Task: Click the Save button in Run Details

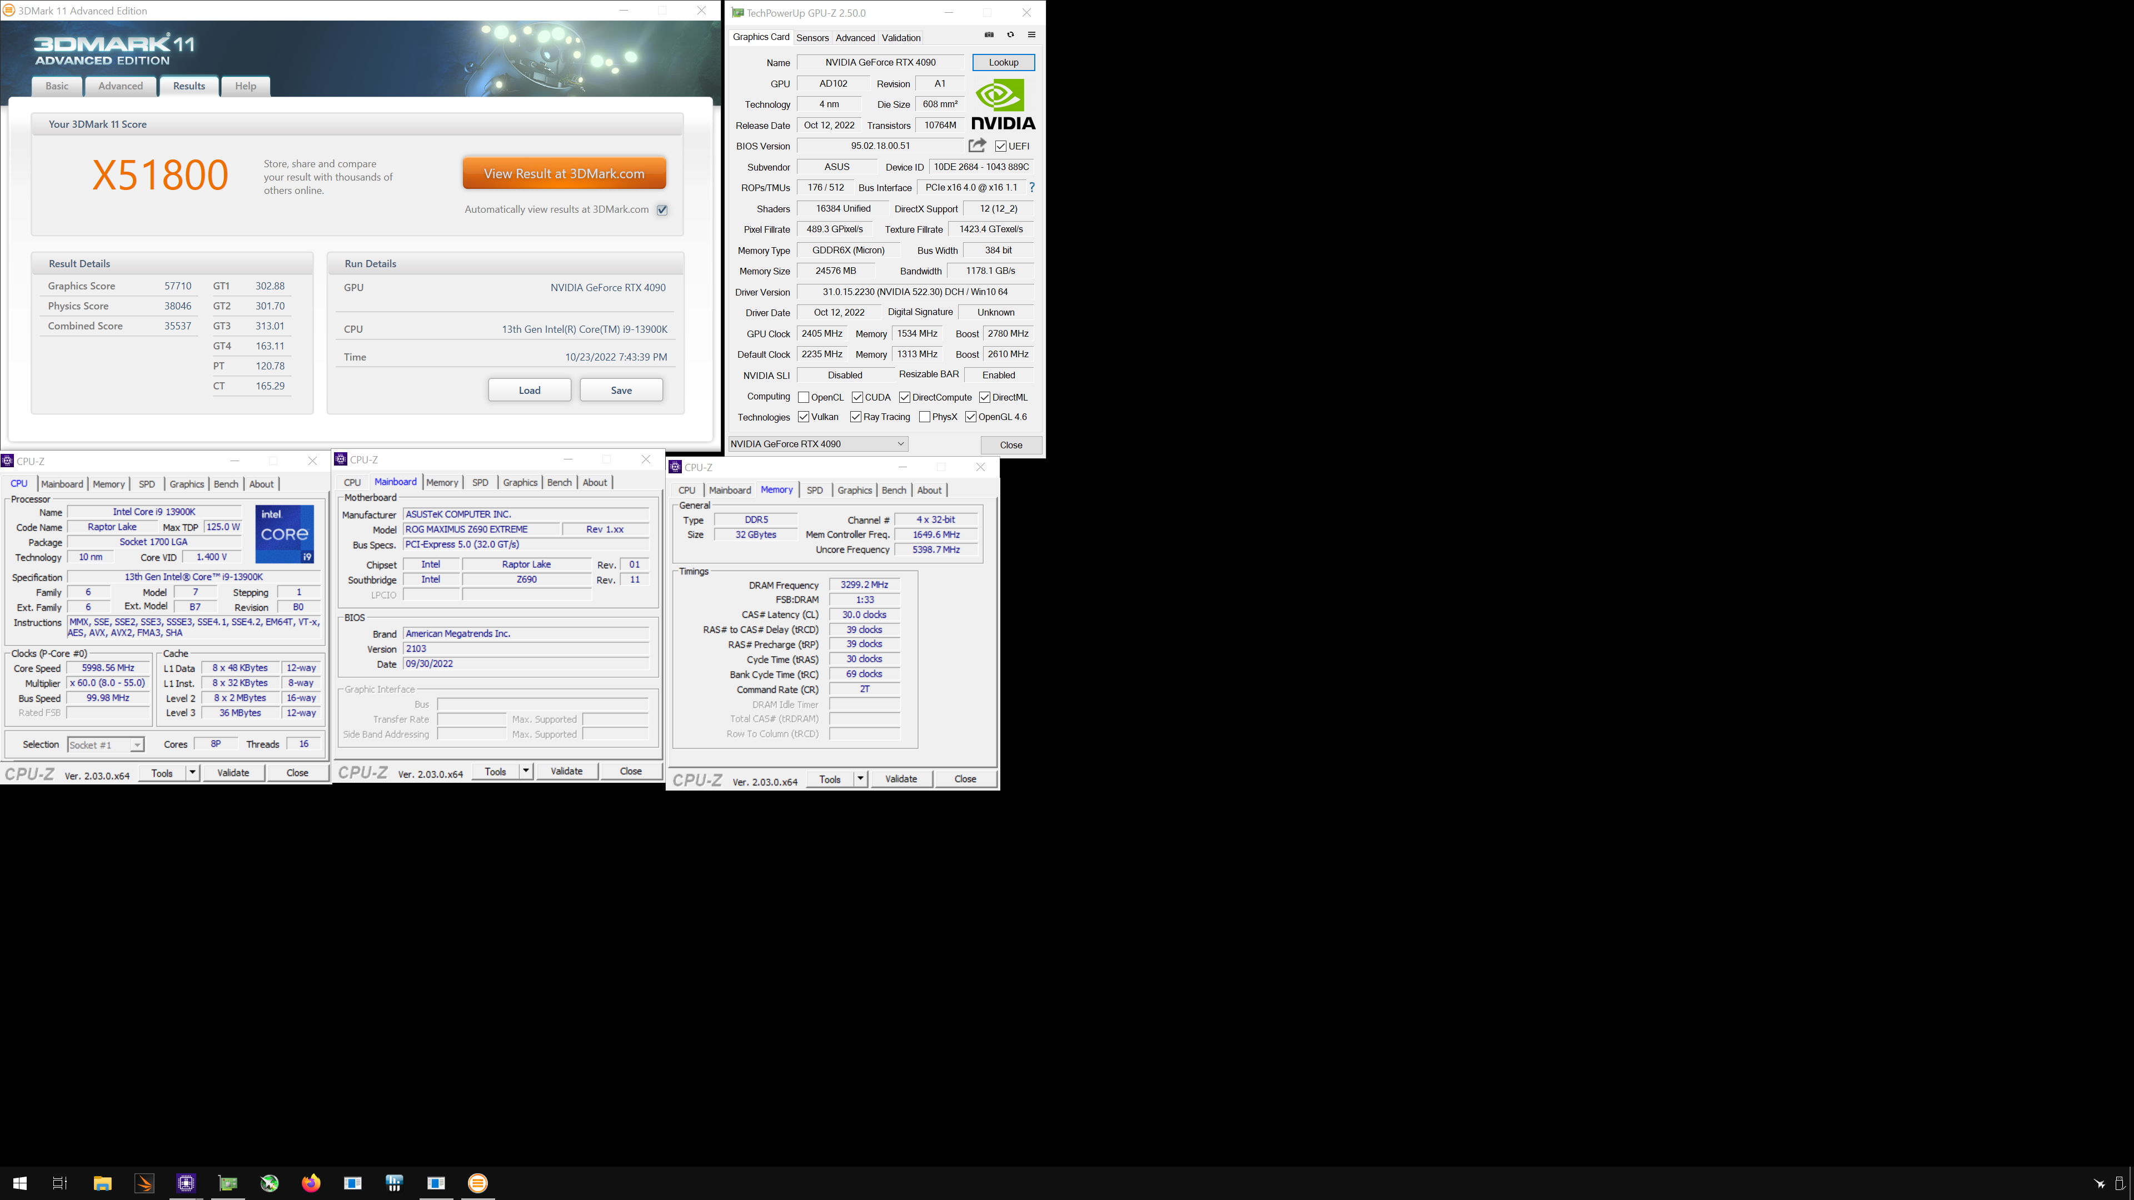Action: [621, 390]
